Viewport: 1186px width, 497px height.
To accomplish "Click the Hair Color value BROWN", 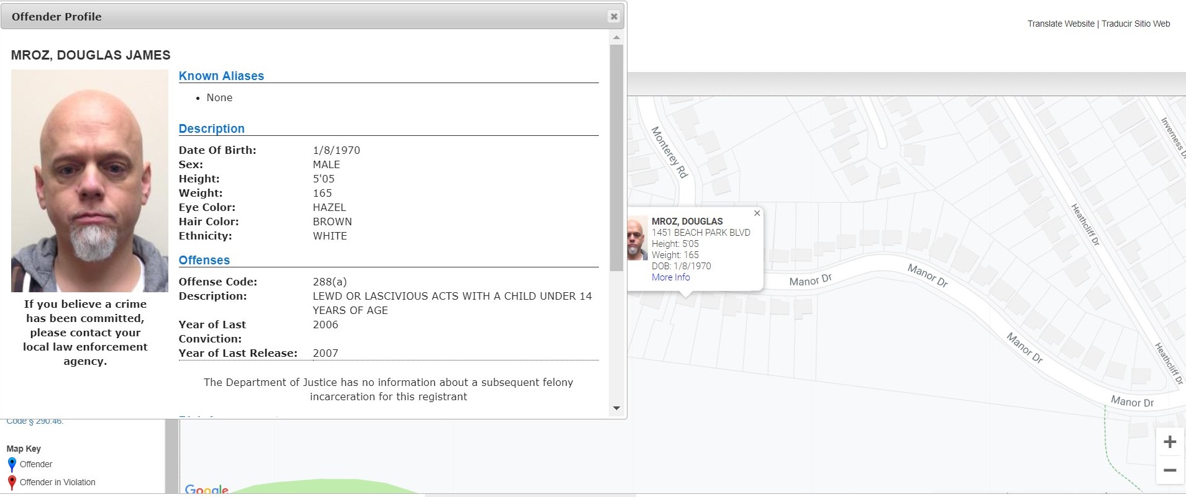I will pyautogui.click(x=332, y=222).
